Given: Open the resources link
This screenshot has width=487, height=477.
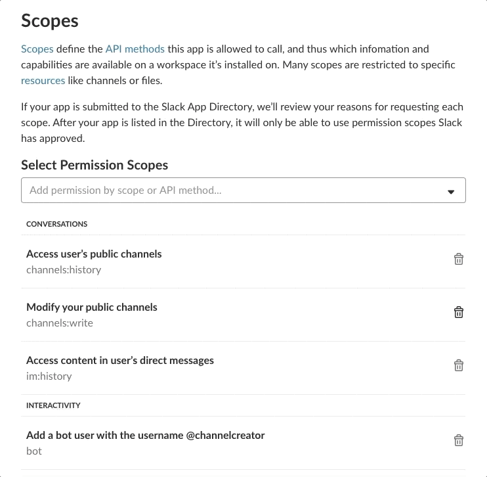Looking at the screenshot, I should (43, 80).
